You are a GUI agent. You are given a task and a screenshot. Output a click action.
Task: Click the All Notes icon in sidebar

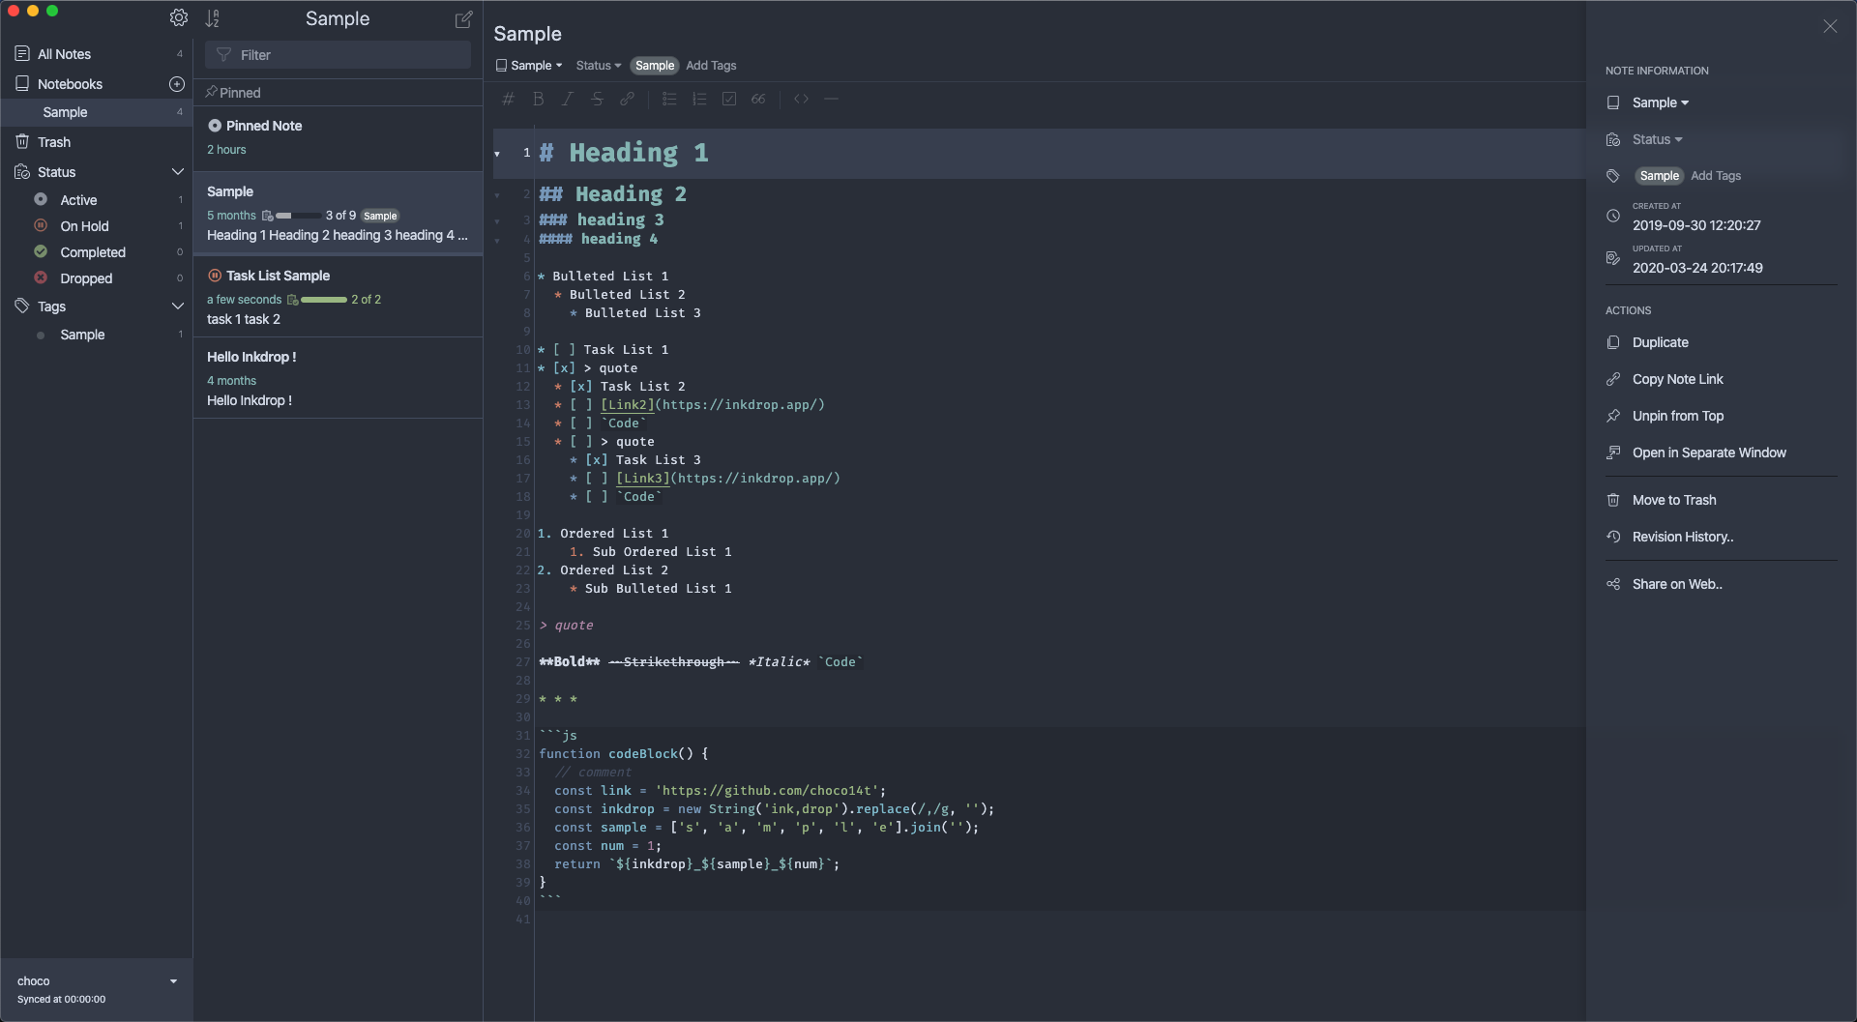[22, 53]
